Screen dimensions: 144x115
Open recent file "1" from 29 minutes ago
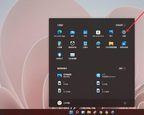pos(64,90)
